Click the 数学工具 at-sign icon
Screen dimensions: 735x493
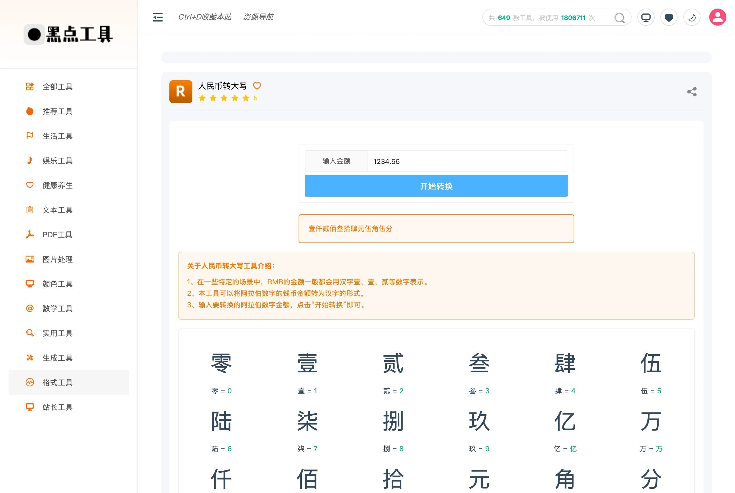[30, 308]
